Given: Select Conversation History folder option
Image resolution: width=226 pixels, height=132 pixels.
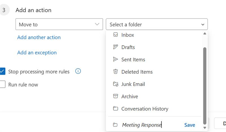Looking at the screenshot, I should (145, 109).
